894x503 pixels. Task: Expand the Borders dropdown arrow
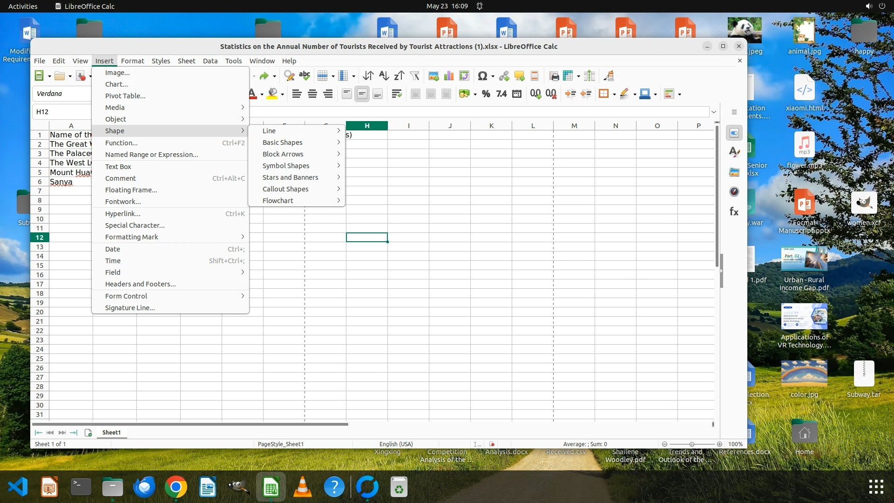click(x=614, y=95)
